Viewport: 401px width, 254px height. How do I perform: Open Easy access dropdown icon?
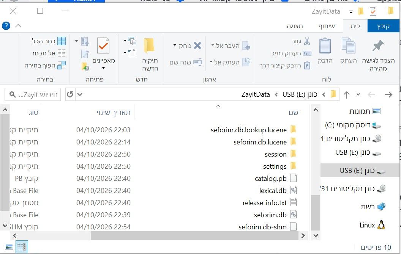[129, 53]
